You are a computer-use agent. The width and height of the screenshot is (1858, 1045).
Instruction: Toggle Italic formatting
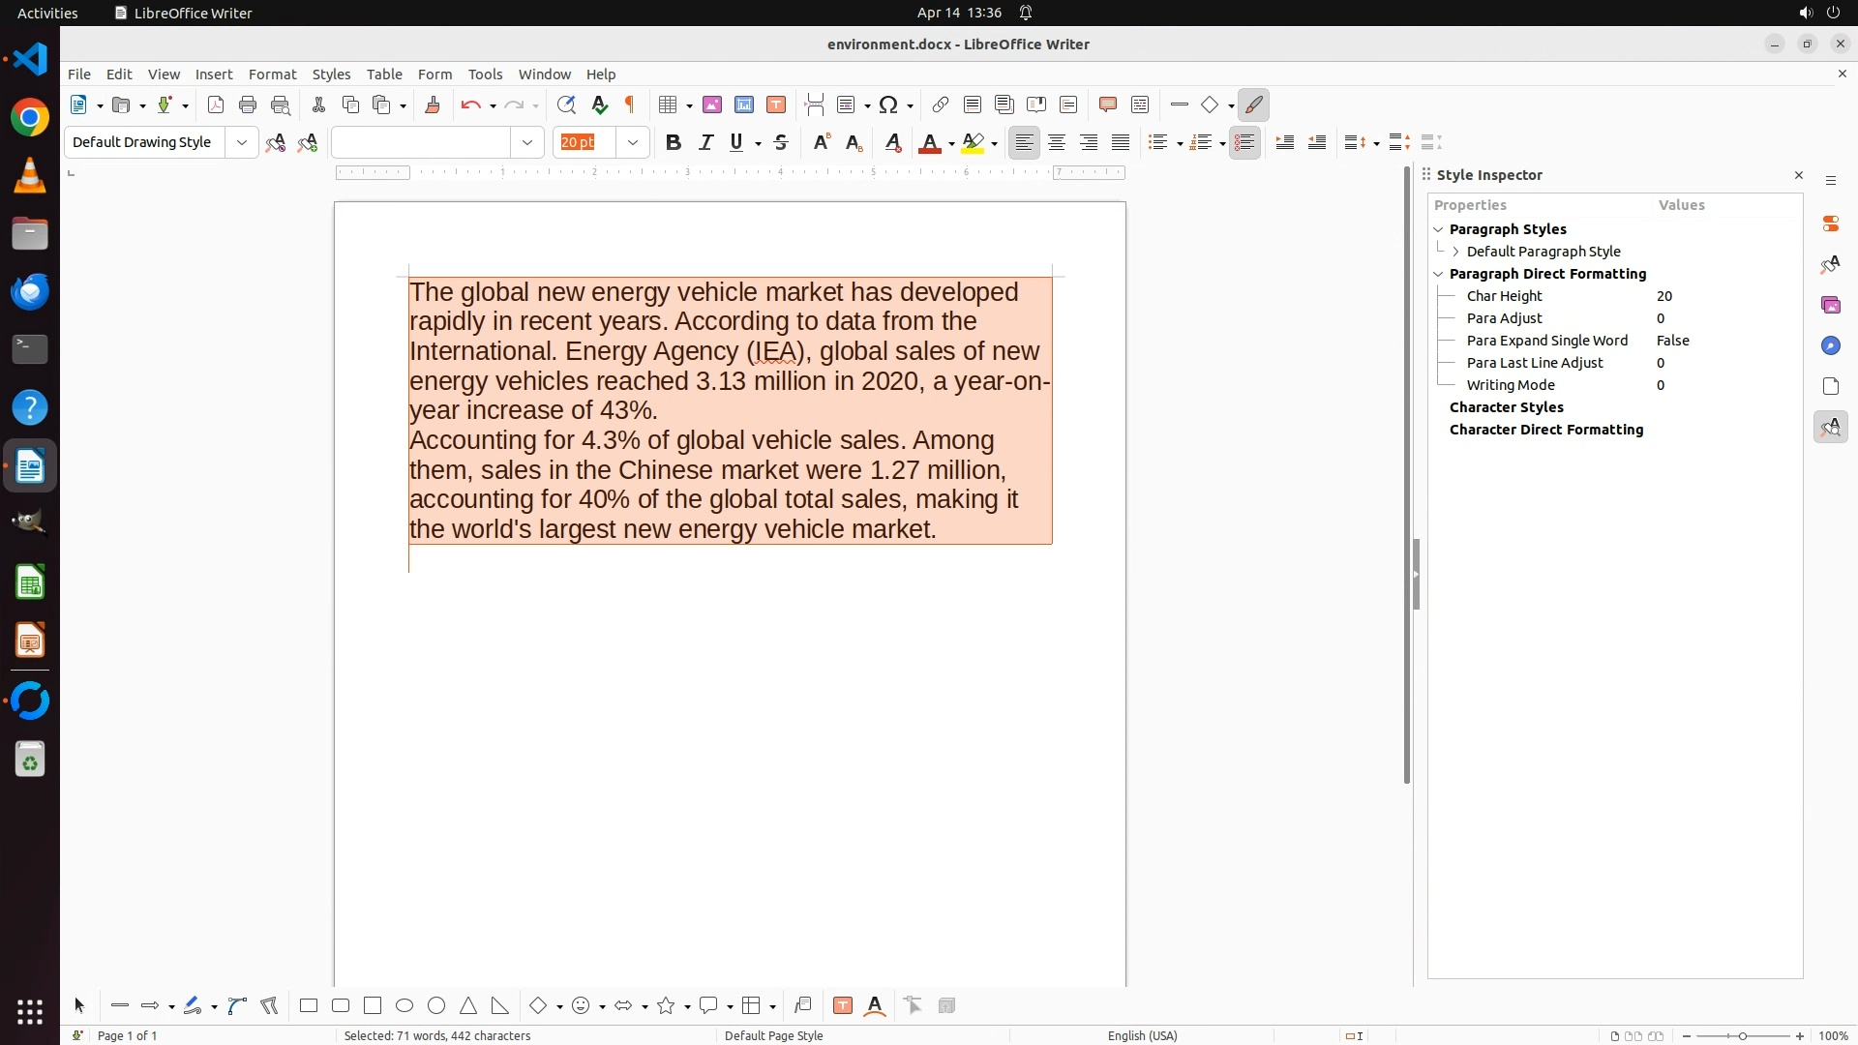pyautogui.click(x=705, y=142)
